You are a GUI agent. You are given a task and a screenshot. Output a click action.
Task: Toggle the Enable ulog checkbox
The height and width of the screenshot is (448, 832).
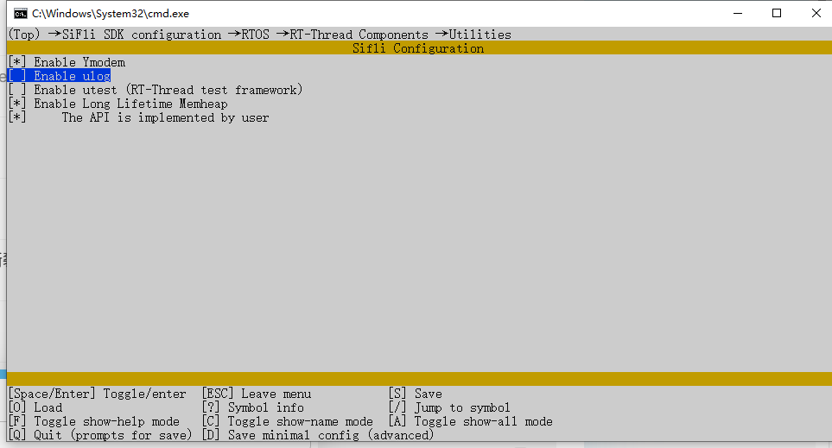(x=17, y=76)
